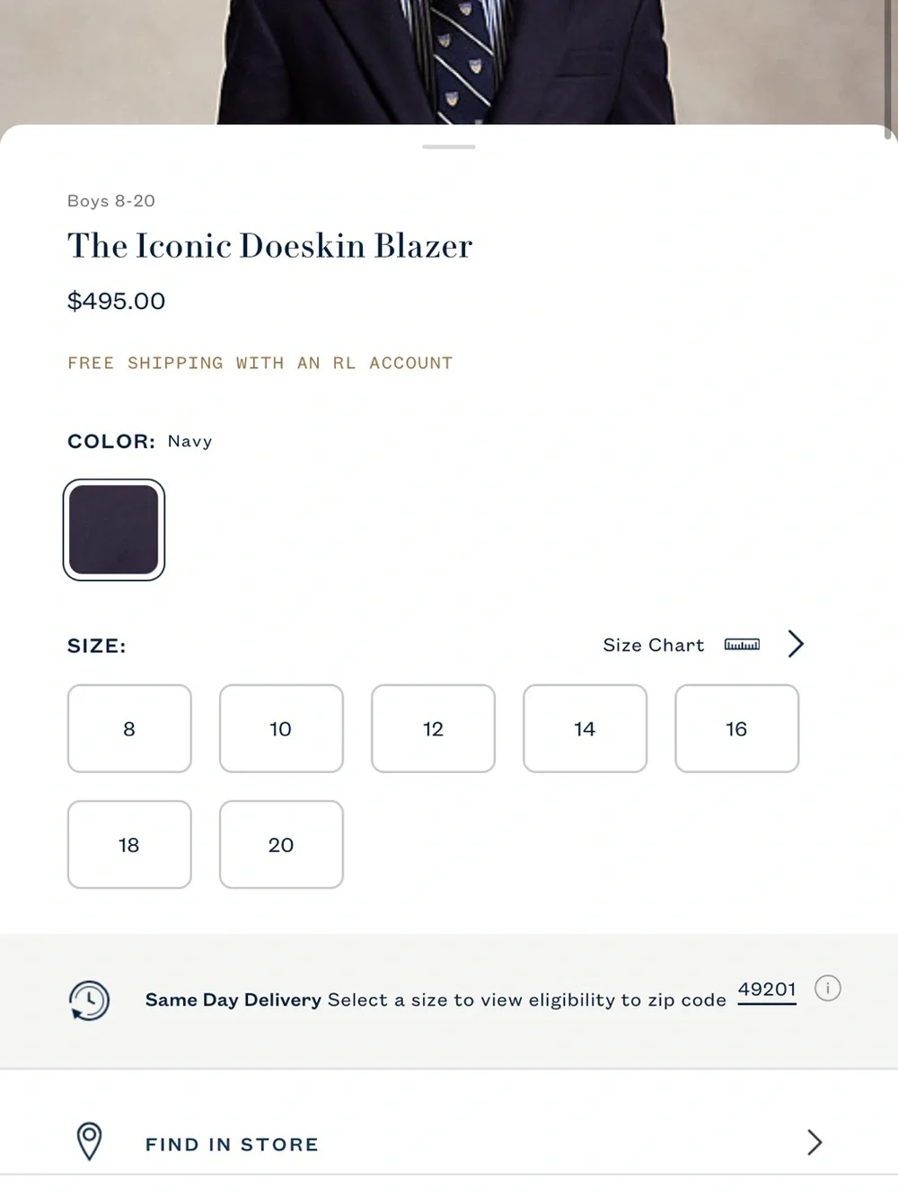Select the Navy color swatch
The height and width of the screenshot is (1197, 898).
tap(114, 530)
